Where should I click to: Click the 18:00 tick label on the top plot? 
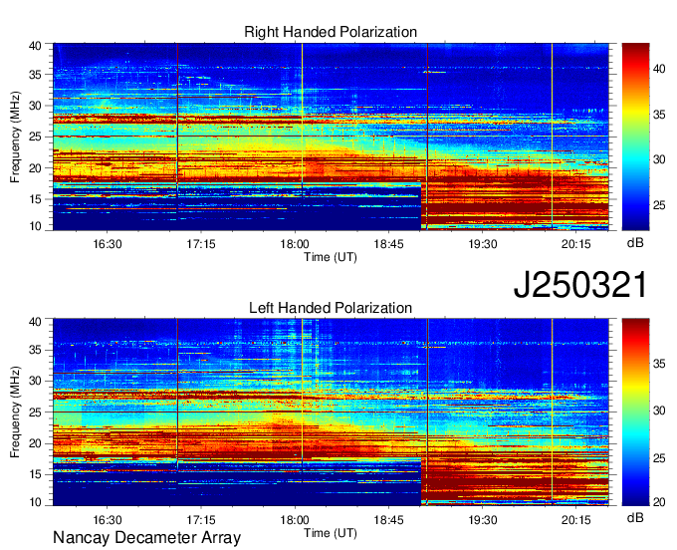click(295, 244)
